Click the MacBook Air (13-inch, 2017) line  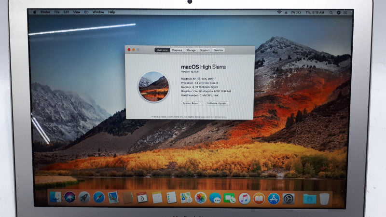[x=198, y=79]
